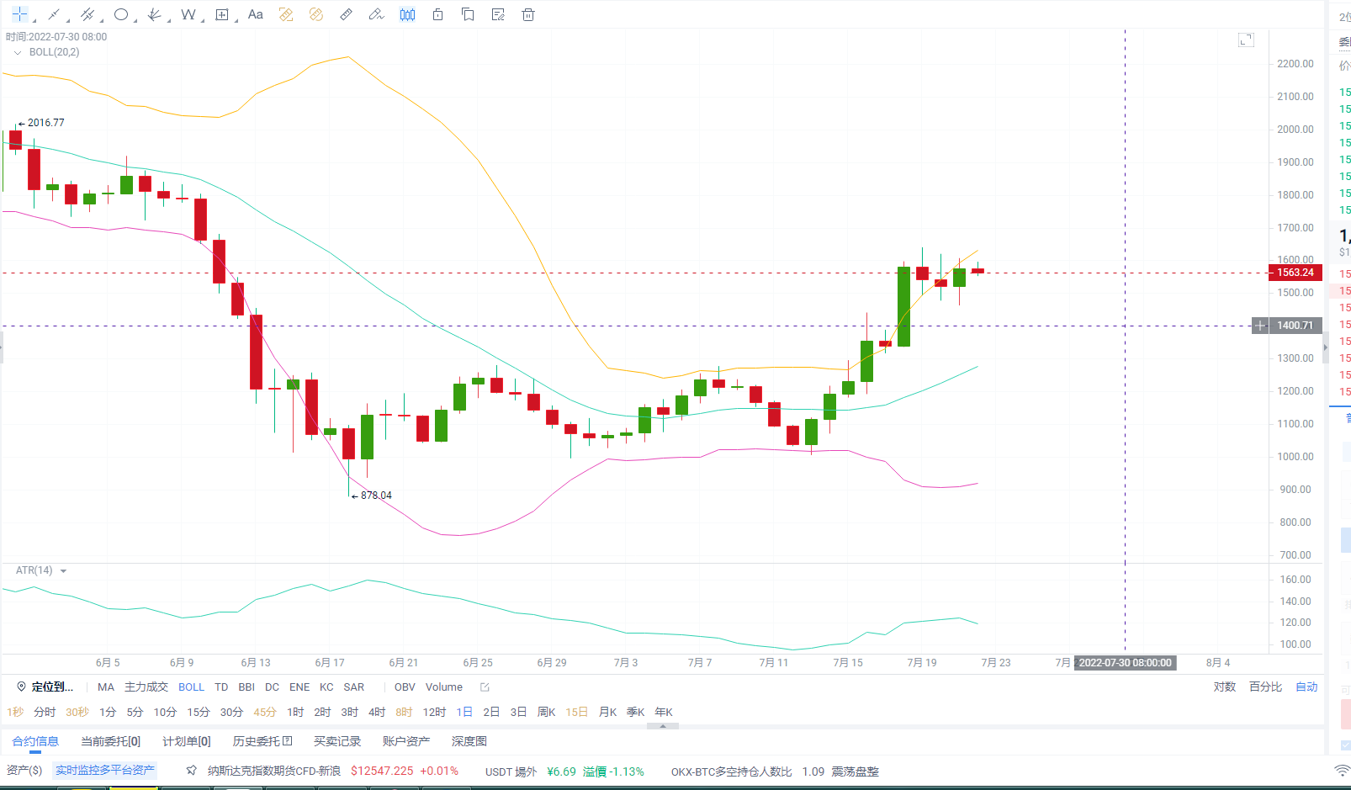Add the Volume sub-indicator
Image resolution: width=1351 pixels, height=790 pixels.
click(444, 687)
